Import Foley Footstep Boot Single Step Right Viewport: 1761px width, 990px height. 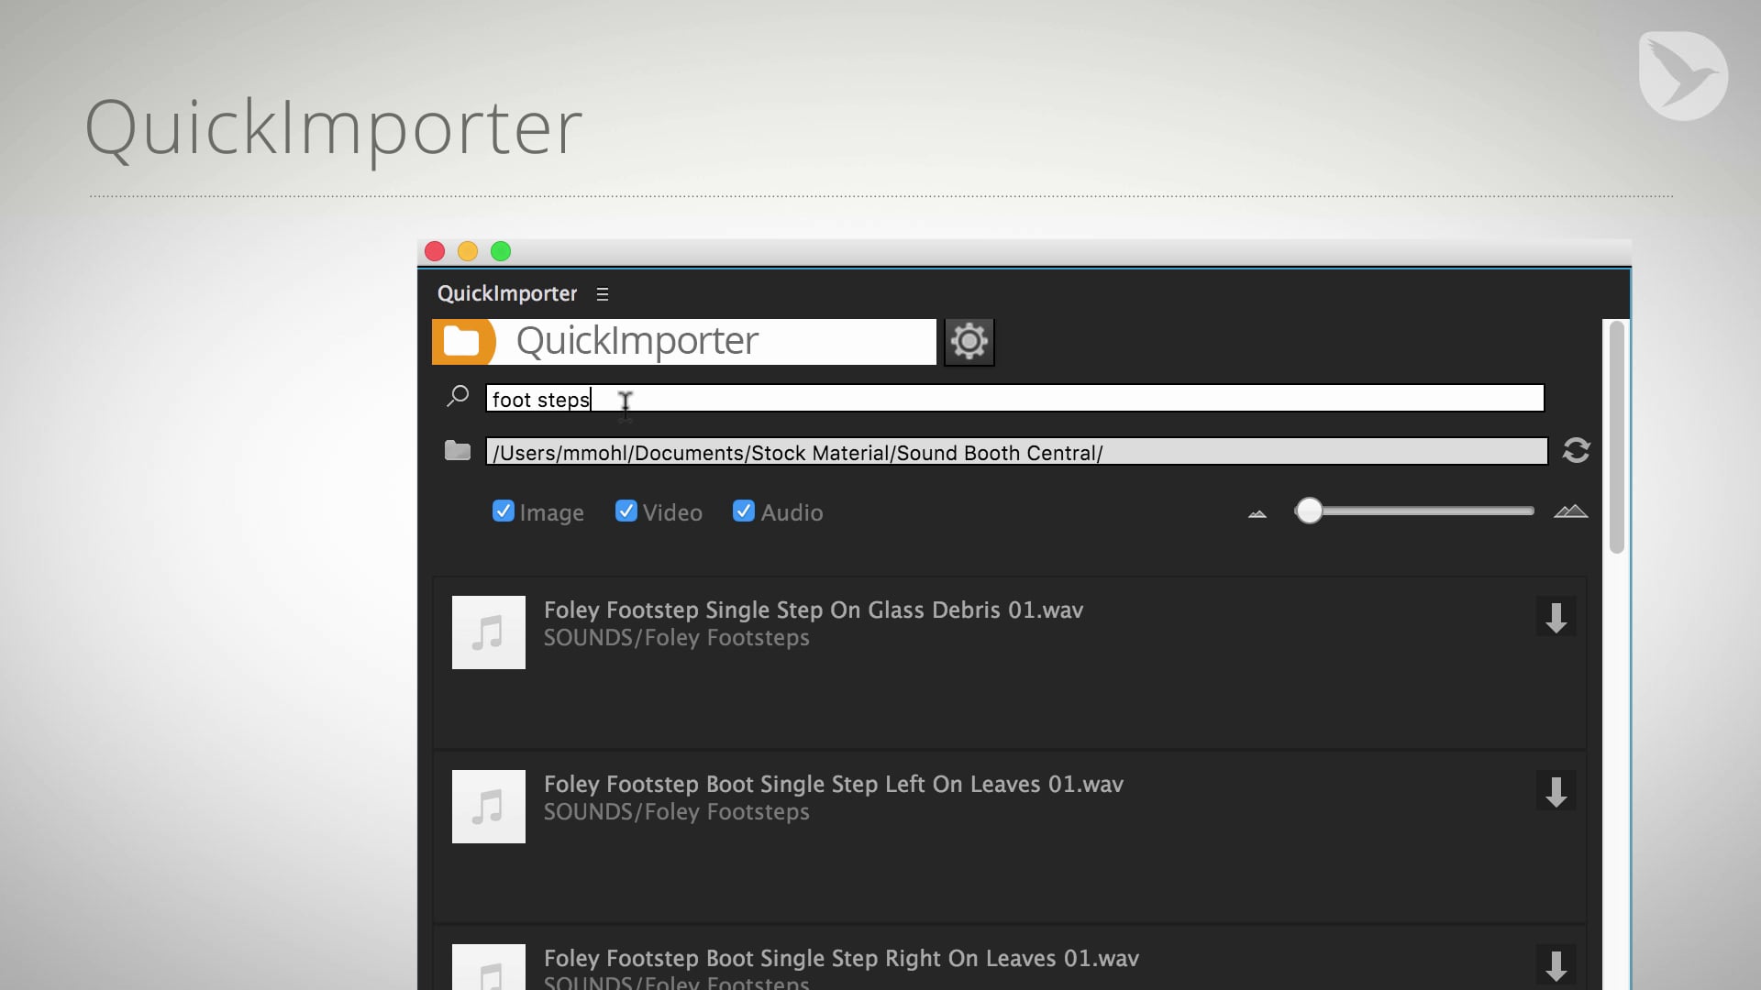click(x=1556, y=964)
